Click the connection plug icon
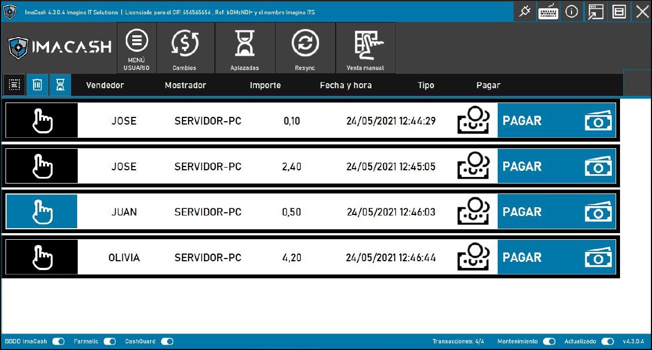 (x=525, y=12)
